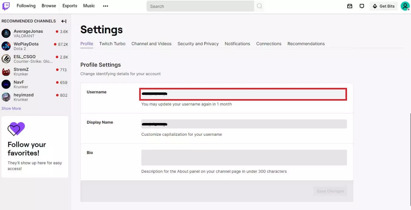Click the Twitch logo home icon
Viewport: 411px width, 210px height.
pyautogui.click(x=6, y=6)
